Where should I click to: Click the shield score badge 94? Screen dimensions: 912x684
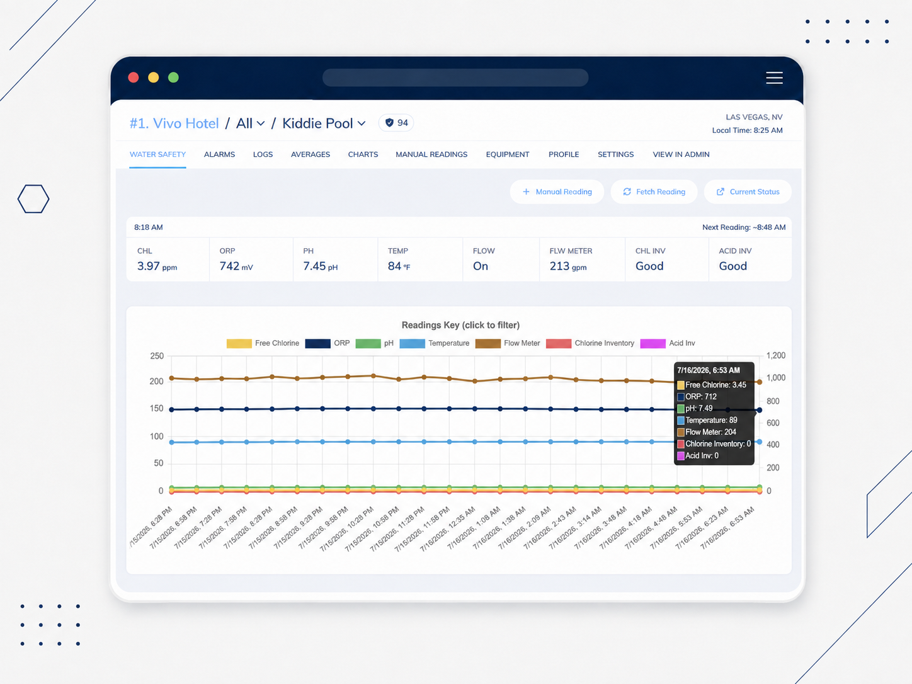tap(396, 123)
